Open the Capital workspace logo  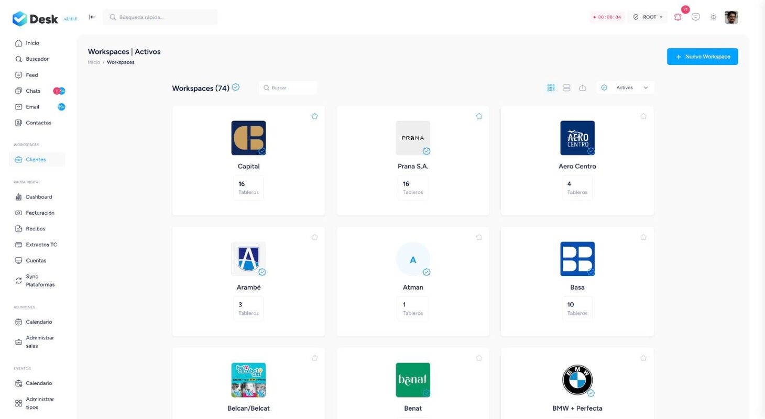[248, 138]
